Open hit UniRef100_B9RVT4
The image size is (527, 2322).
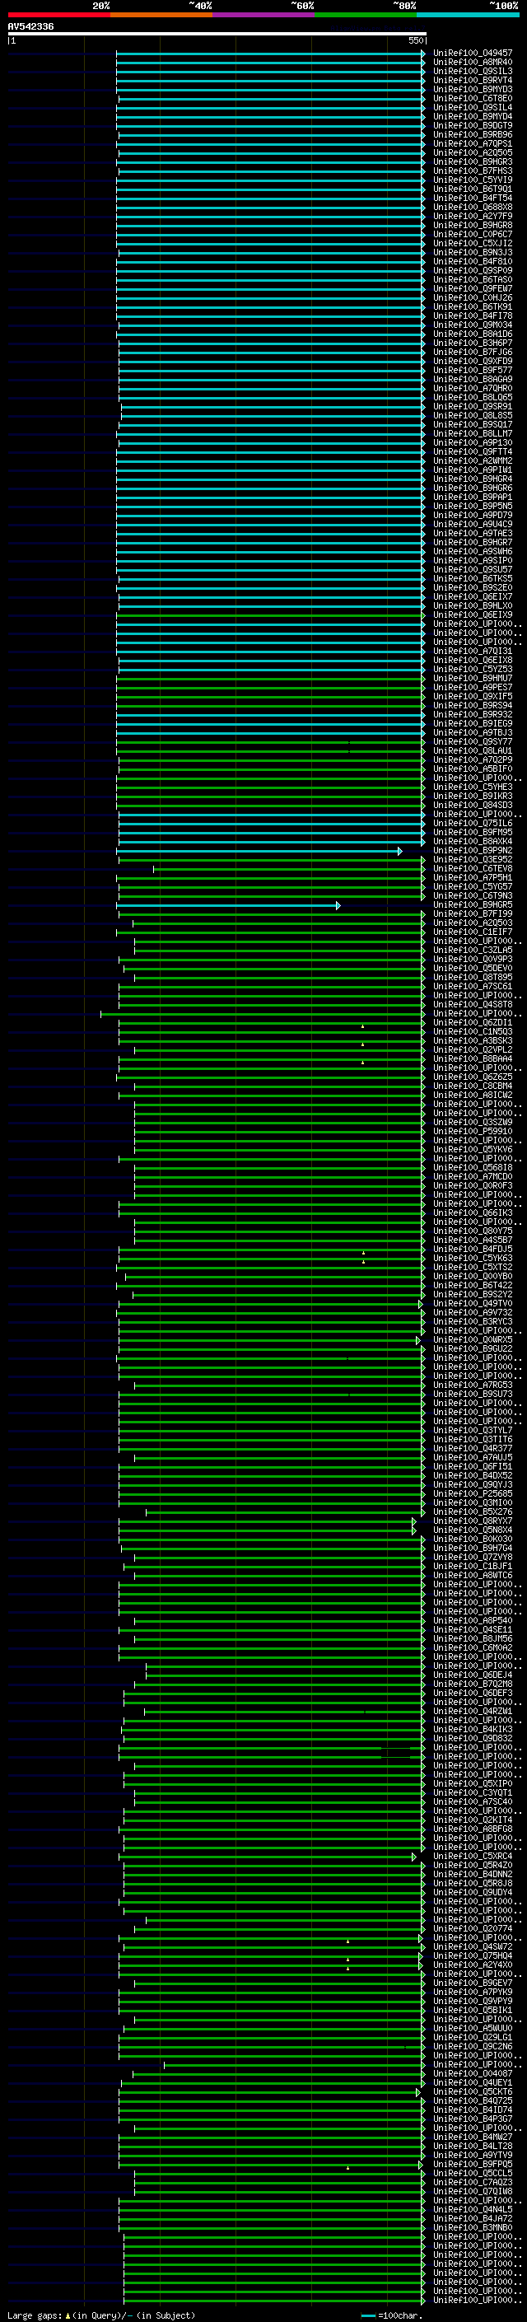[473, 80]
